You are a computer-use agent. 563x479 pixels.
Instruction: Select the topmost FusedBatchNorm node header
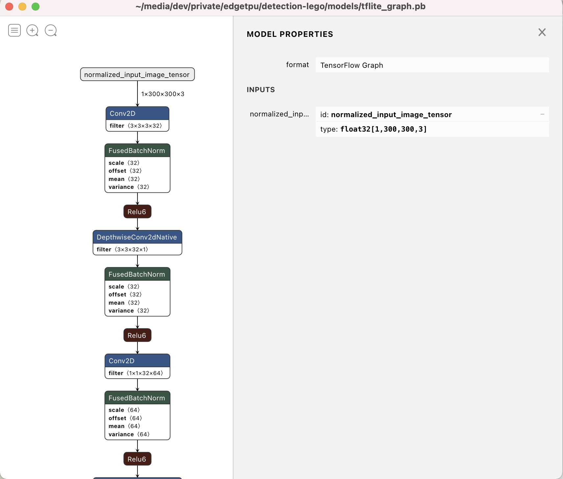pyautogui.click(x=137, y=151)
